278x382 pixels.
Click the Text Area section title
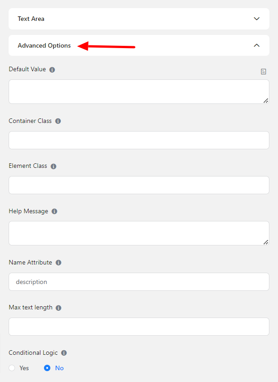coord(31,19)
